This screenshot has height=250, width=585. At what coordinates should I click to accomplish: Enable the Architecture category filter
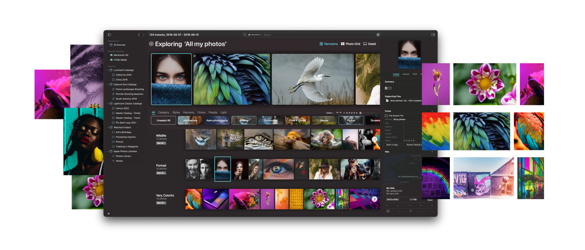pos(190,121)
